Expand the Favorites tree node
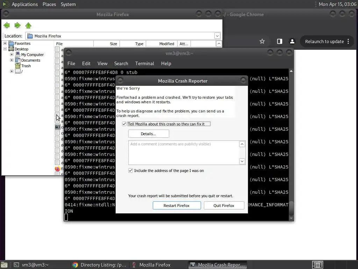 tap(5, 43)
